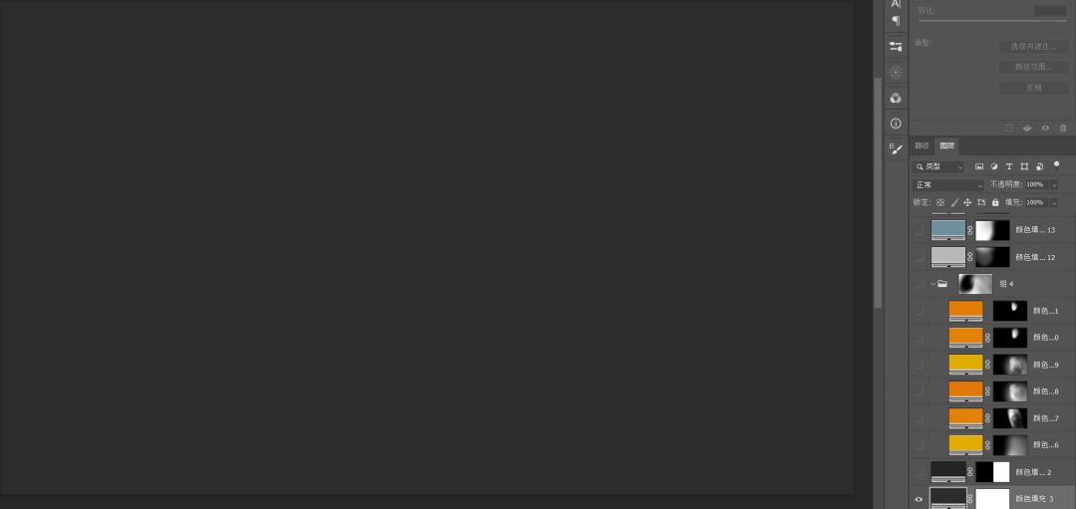Collapse the 组 4 group arrow
The width and height of the screenshot is (1076, 509).
934,283
